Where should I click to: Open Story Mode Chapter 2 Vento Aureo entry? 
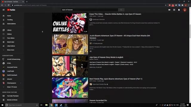(111, 64)
